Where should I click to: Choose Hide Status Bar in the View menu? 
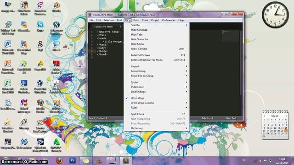click(156, 39)
